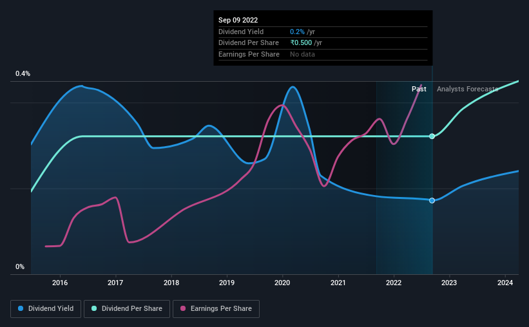Click the No data earnings value in tooltip
Image resolution: width=529 pixels, height=327 pixels.
click(x=302, y=54)
